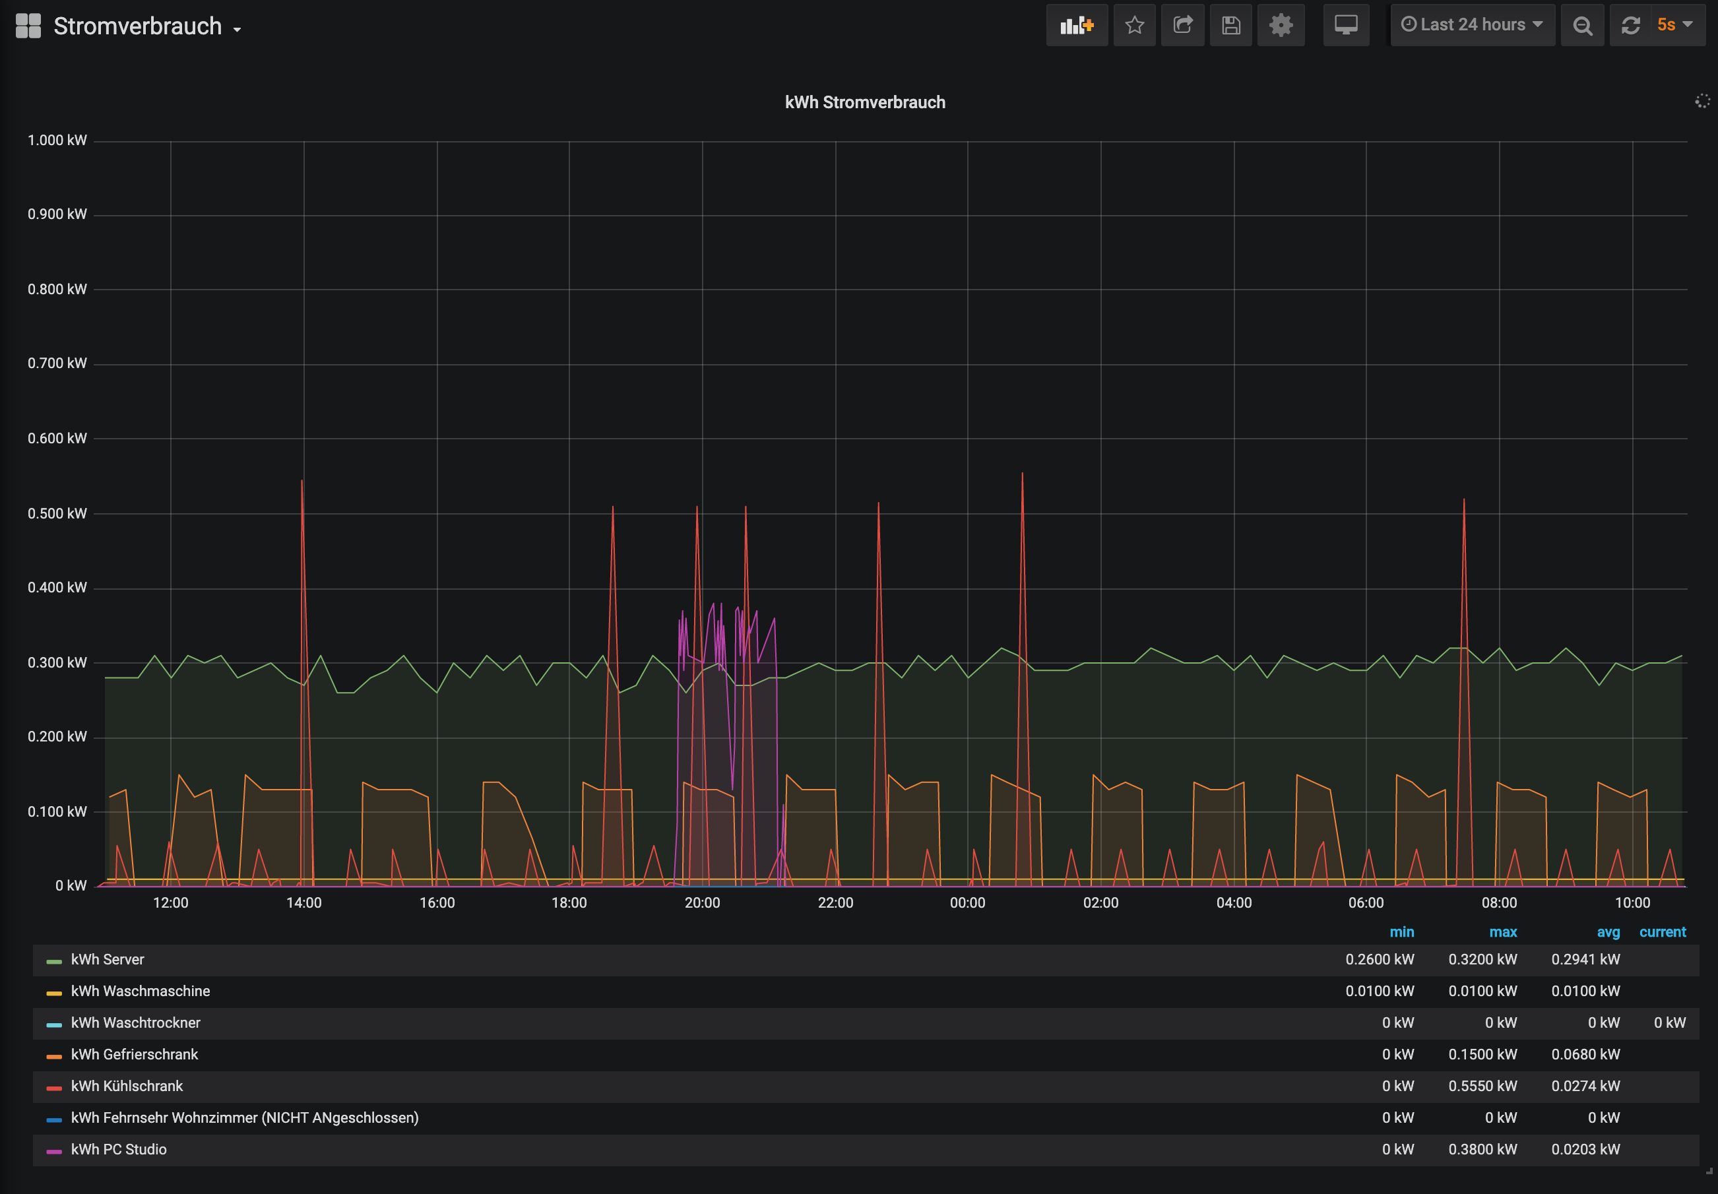Star this dashboard as favorite
1718x1194 pixels.
pyautogui.click(x=1134, y=26)
